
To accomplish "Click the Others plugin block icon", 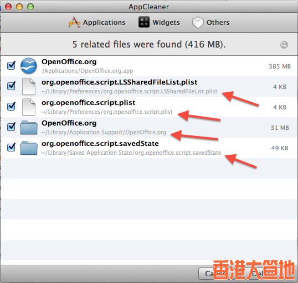I will [x=198, y=22].
